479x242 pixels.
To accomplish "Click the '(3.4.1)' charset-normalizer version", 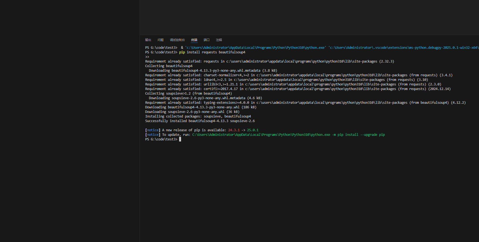I will 446,75.
